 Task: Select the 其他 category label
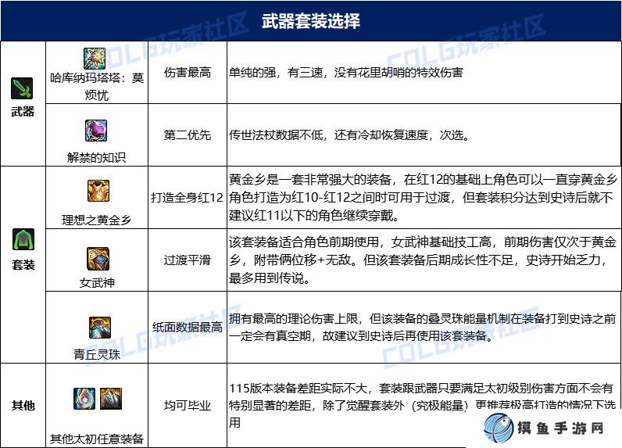click(23, 406)
